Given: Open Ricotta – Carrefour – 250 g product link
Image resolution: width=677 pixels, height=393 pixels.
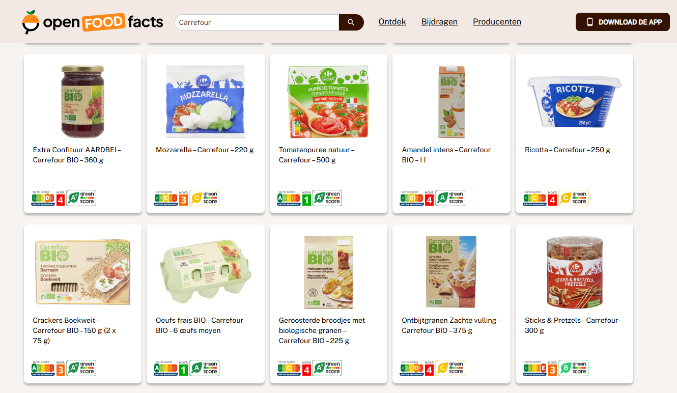Looking at the screenshot, I should point(568,150).
